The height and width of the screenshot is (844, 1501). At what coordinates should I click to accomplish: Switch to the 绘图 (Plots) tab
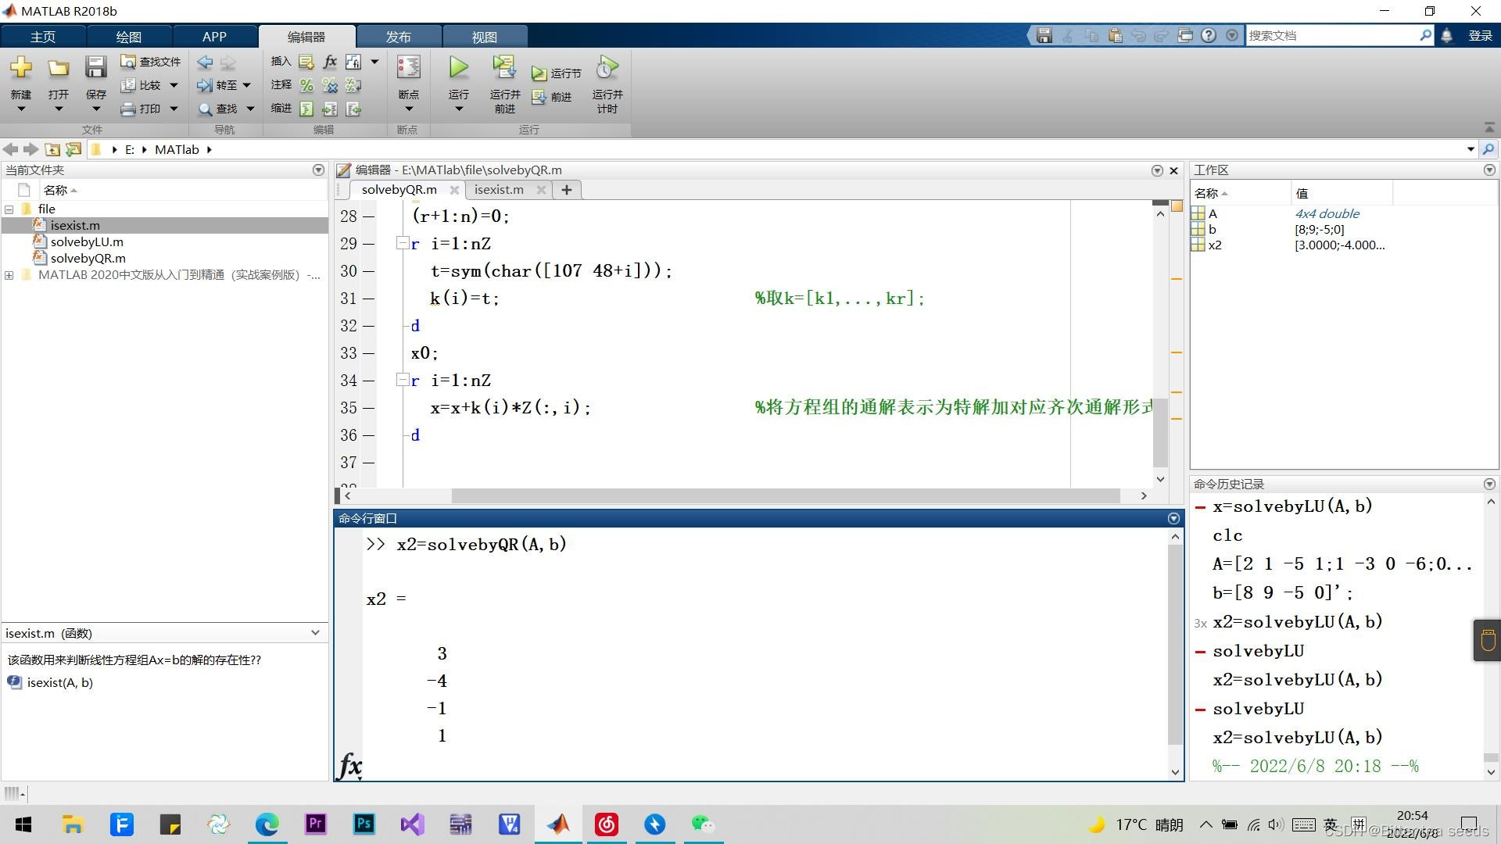[129, 37]
